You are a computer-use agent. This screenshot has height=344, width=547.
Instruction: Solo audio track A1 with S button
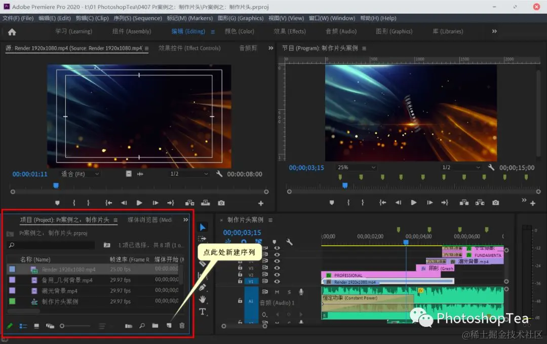[x=289, y=292]
